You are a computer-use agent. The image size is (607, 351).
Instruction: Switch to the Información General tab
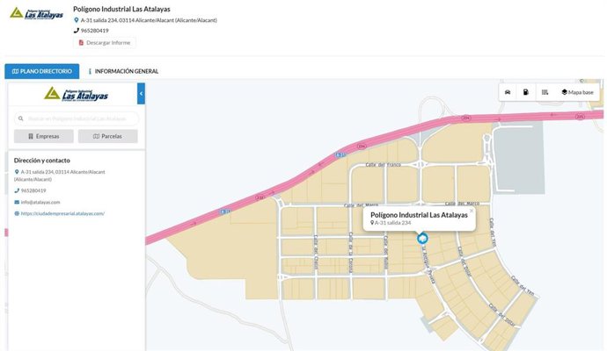pyautogui.click(x=123, y=71)
